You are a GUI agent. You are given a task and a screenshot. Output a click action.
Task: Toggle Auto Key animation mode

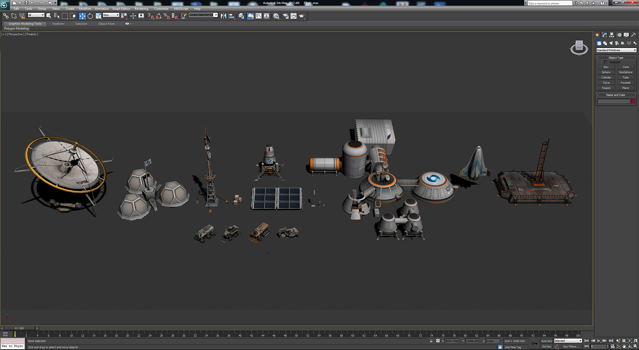[x=547, y=341]
